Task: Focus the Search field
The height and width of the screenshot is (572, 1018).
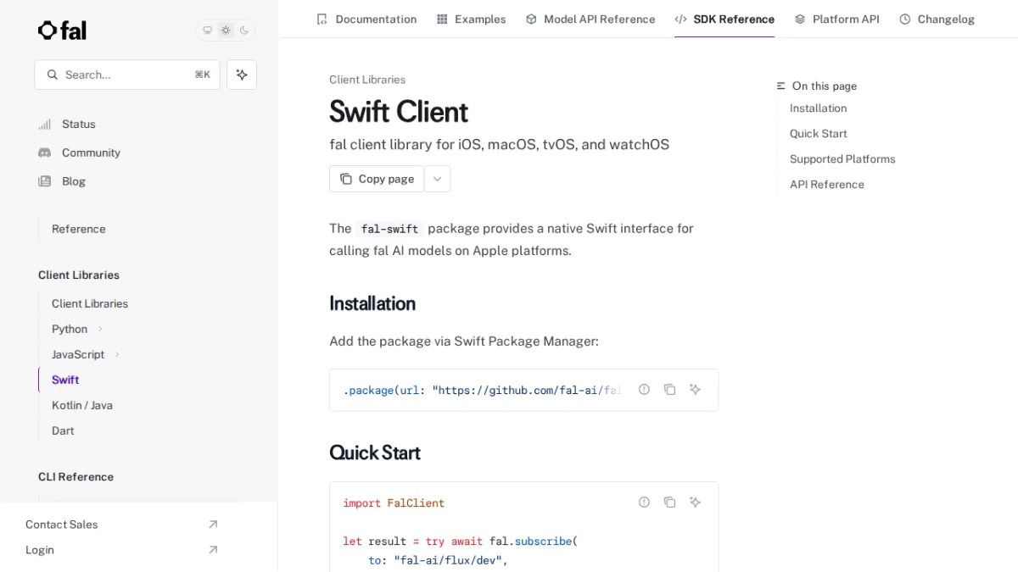Action: [127, 75]
